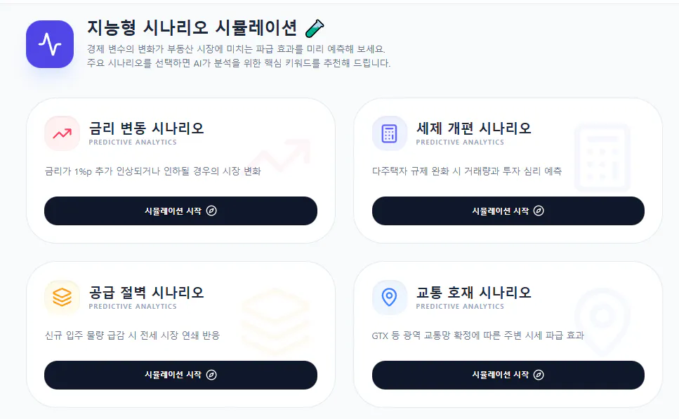Screen dimensions: 679x419
Task: Start the 공급 절벽 시나리오 simulation
Action: 180,375
